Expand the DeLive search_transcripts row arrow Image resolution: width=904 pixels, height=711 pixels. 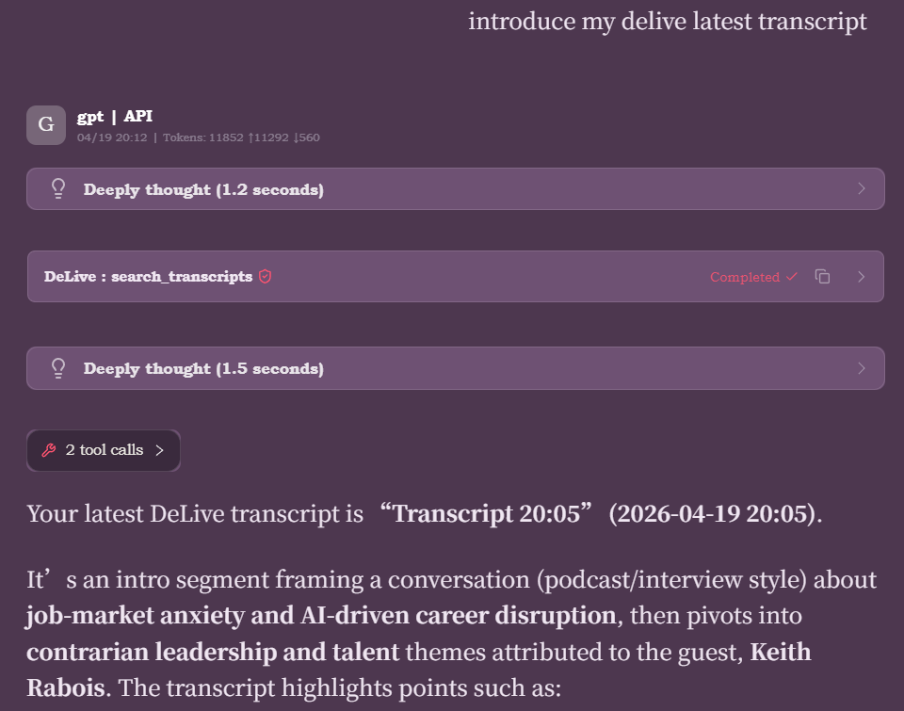(x=862, y=276)
